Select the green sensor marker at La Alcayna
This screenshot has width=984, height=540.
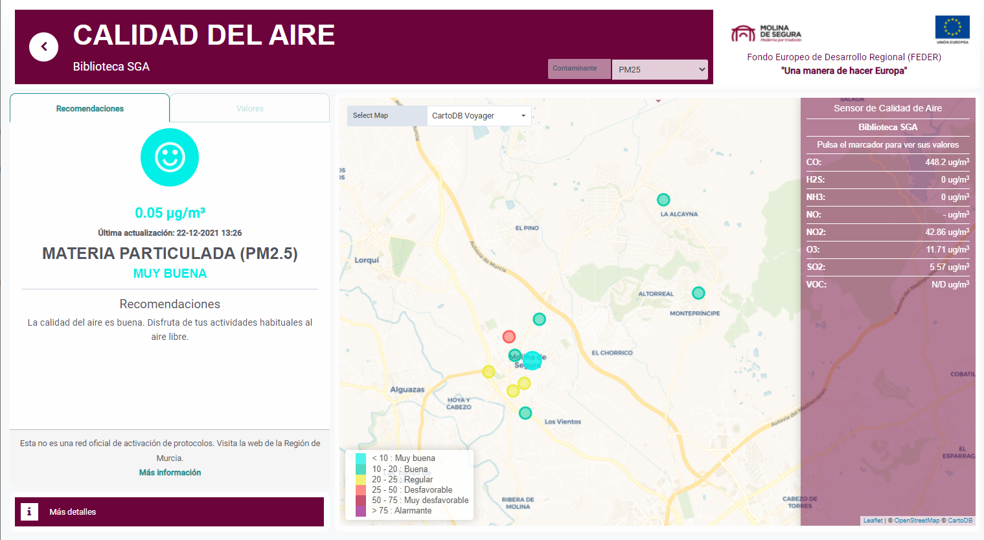(663, 199)
